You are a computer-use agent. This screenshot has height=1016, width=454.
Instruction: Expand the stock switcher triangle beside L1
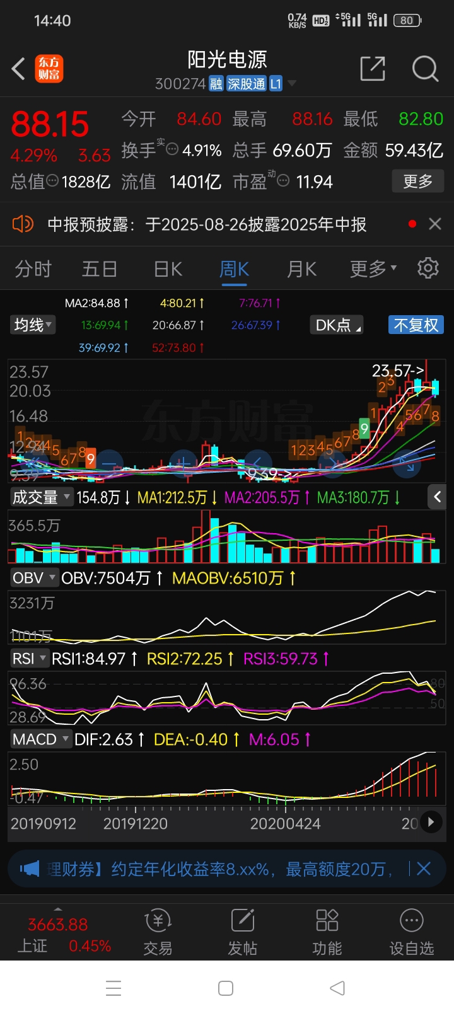pos(291,84)
